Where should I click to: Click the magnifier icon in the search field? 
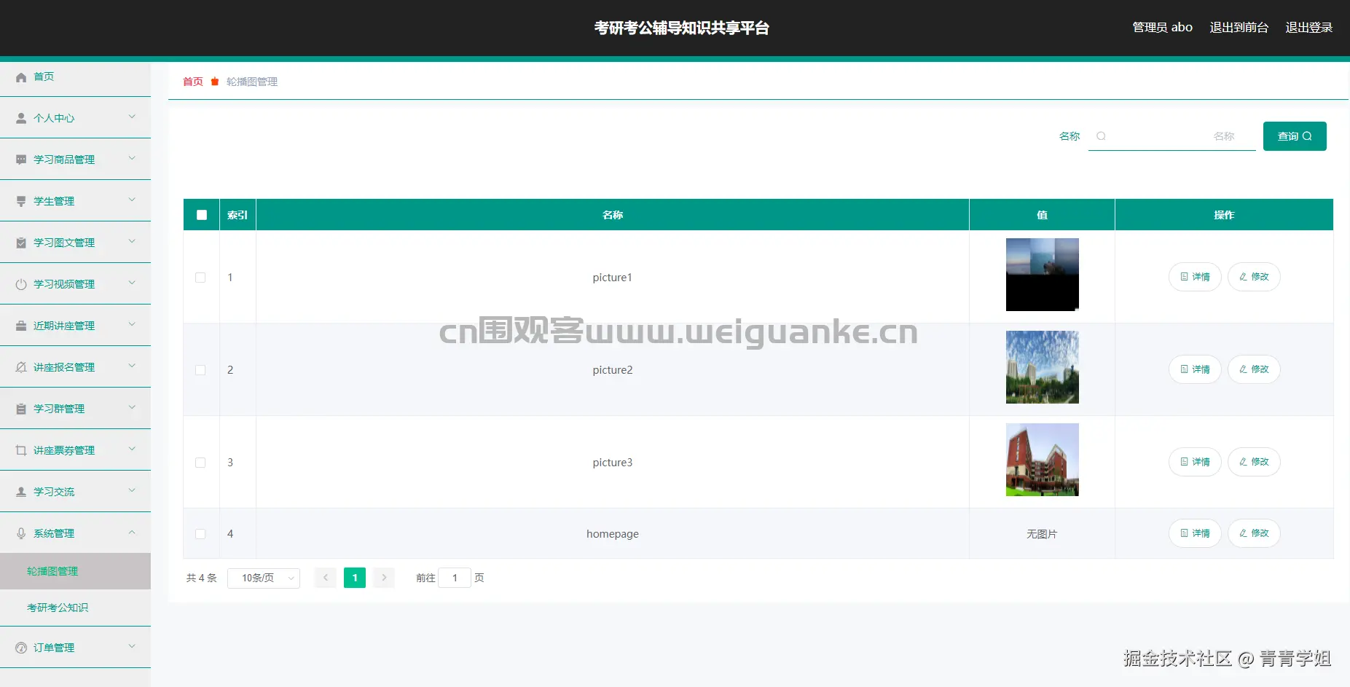point(1102,136)
